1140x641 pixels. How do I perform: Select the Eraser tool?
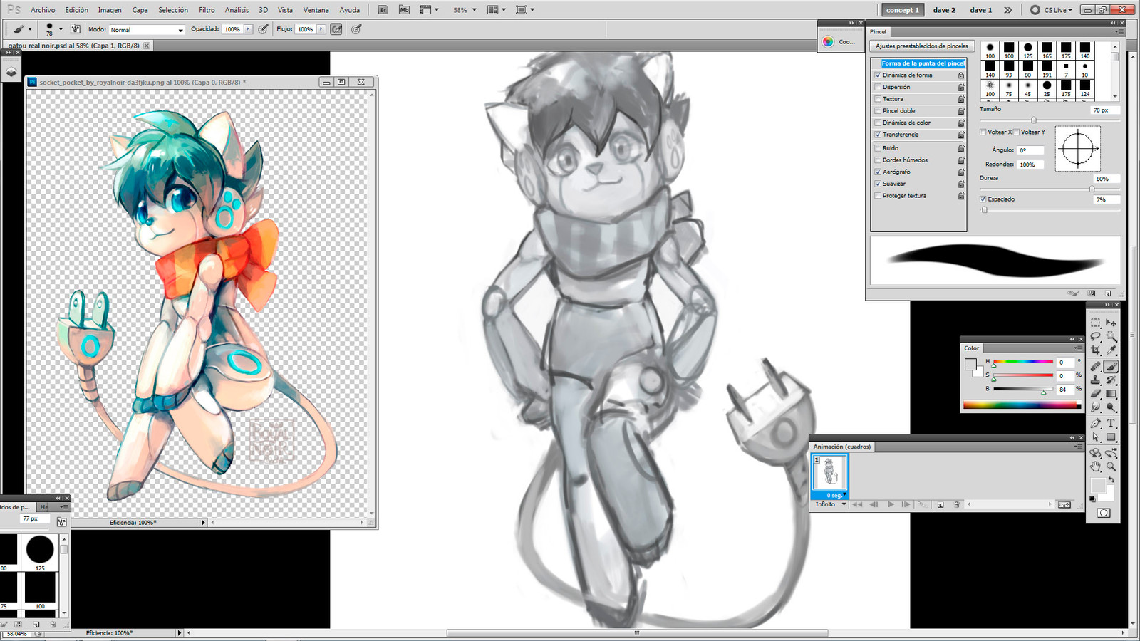tap(1096, 393)
